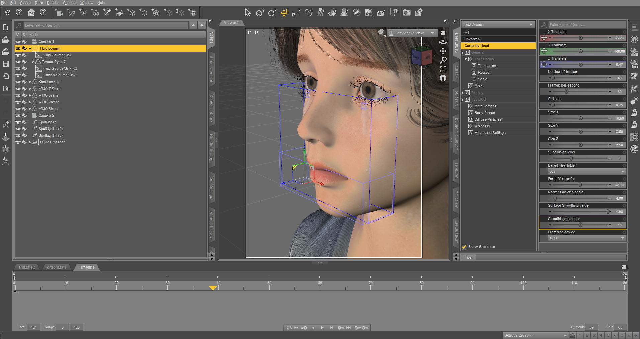This screenshot has width=640, height=339.
Task: Uncheck Show Sub Items checkbox
Action: point(464,247)
